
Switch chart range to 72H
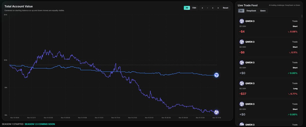[194, 8]
